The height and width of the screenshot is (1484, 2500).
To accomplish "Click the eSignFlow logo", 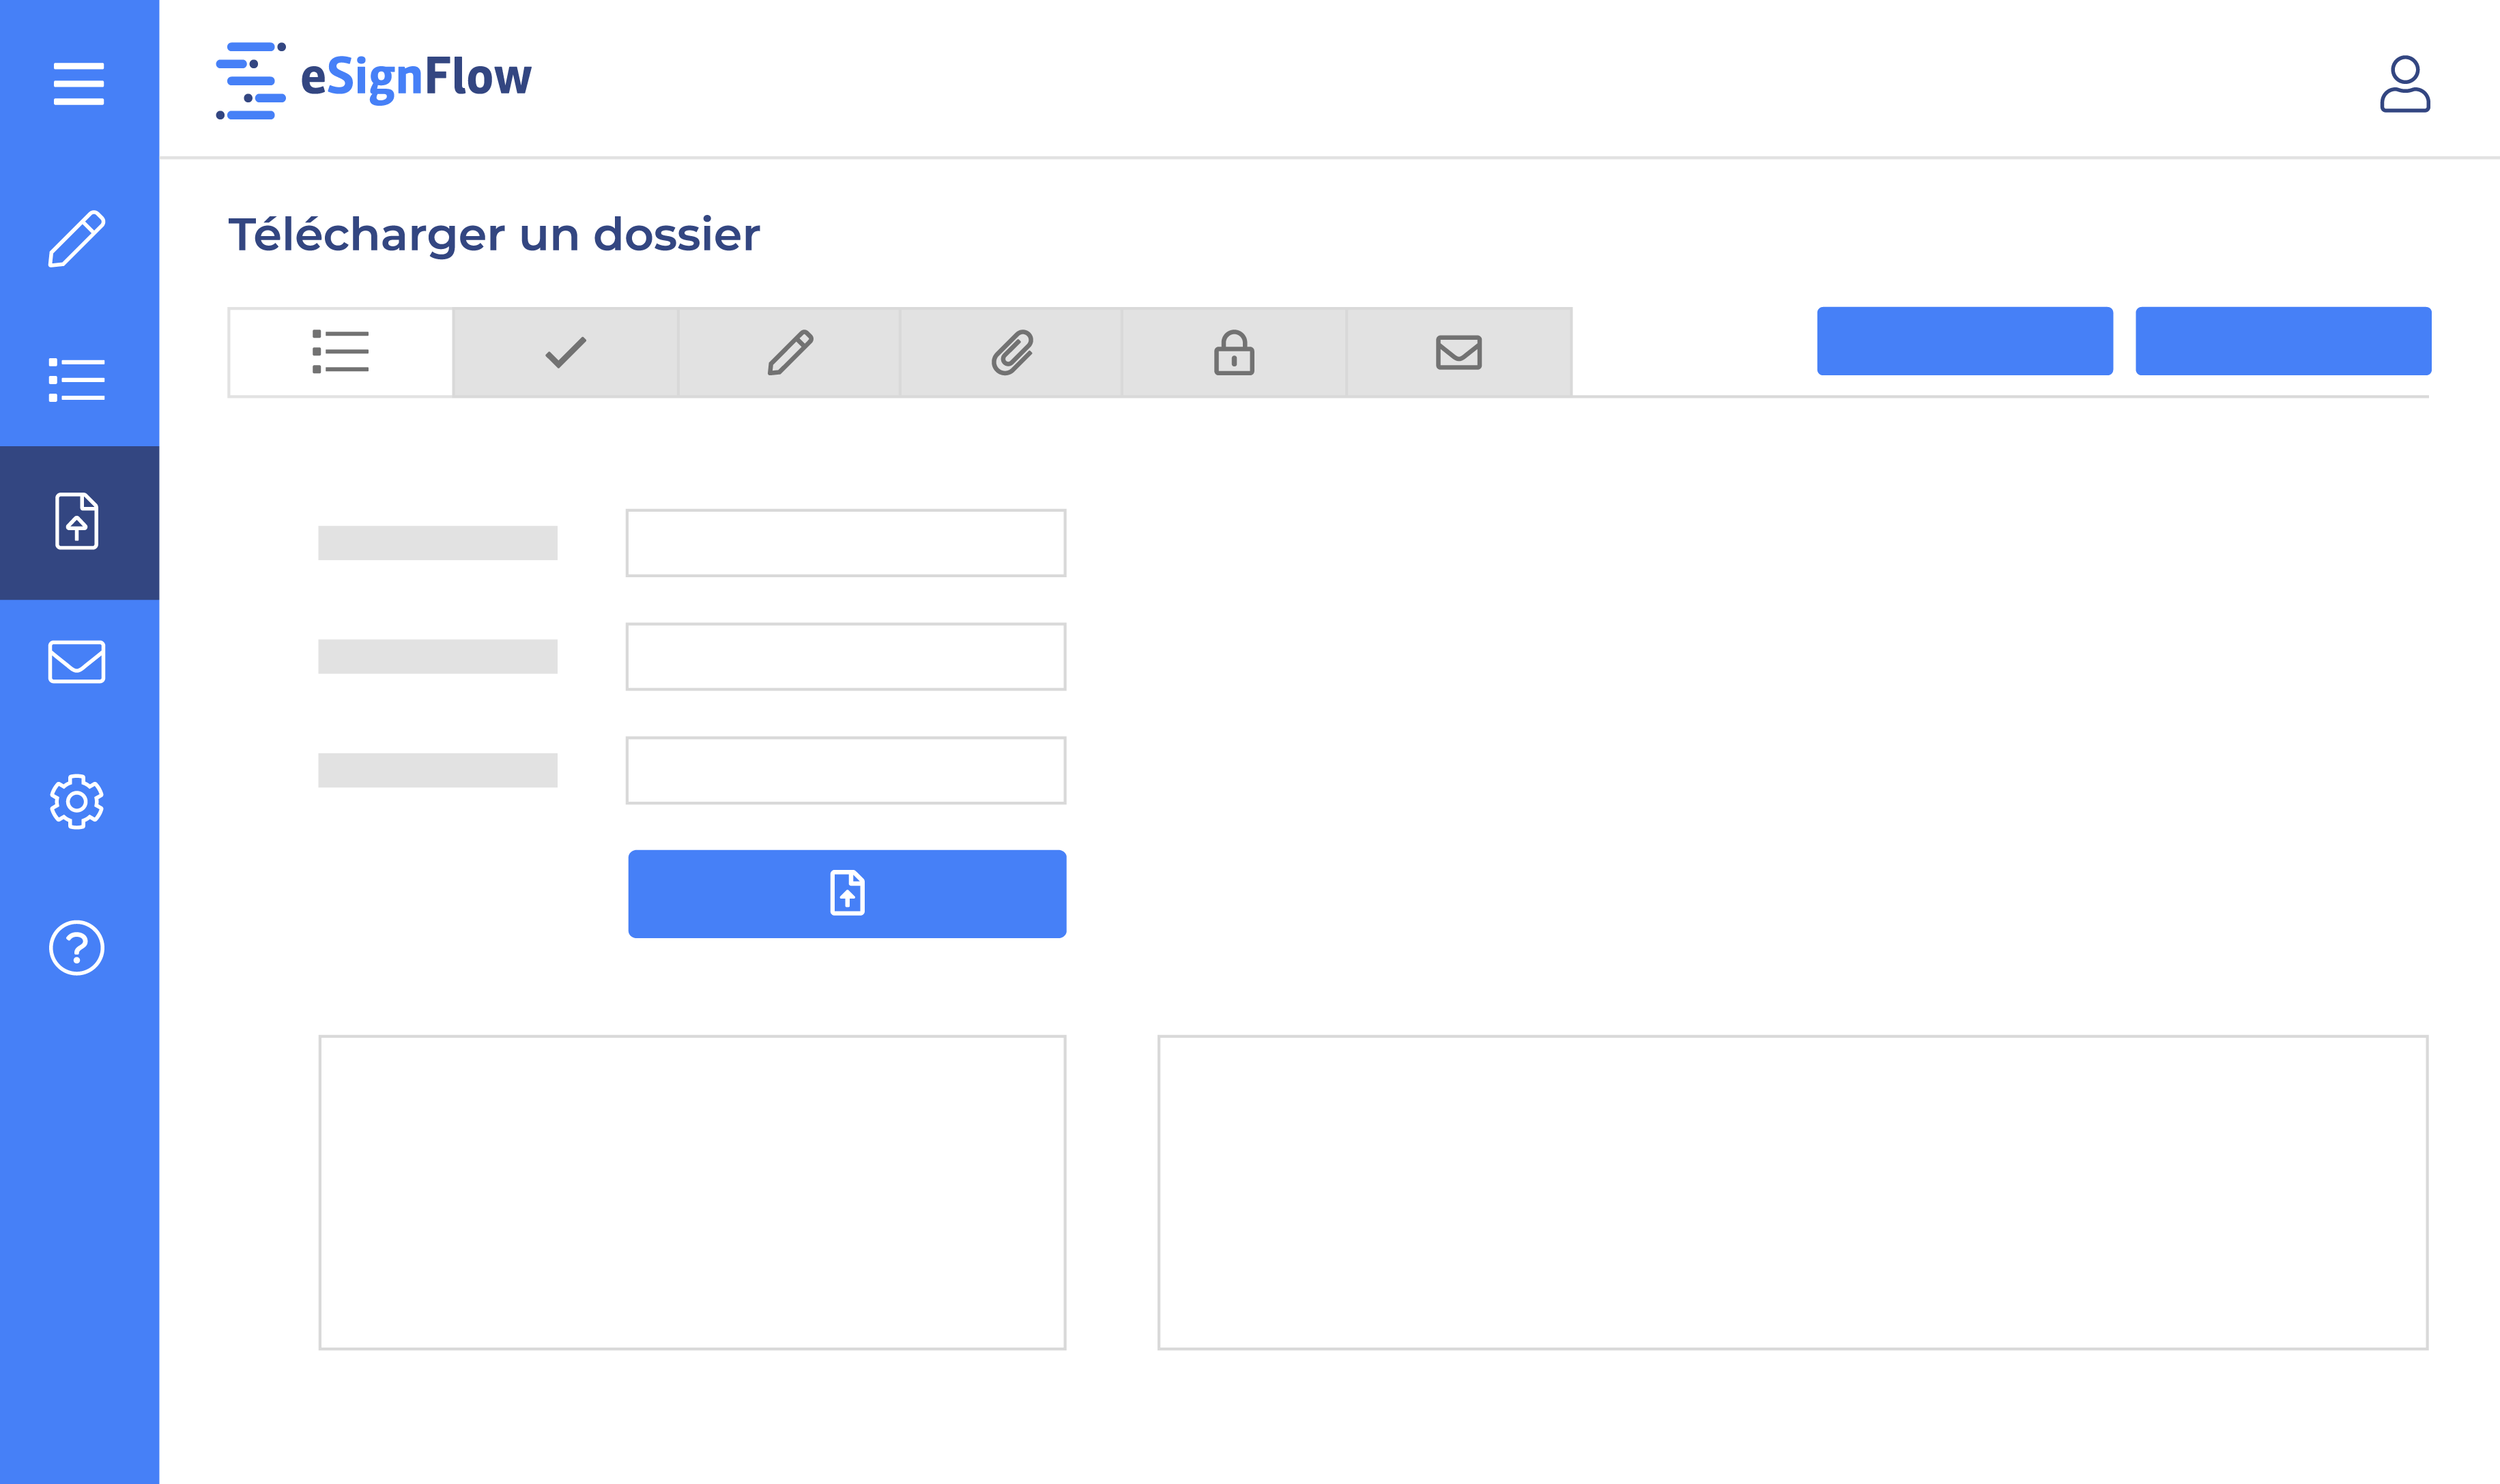I will point(374,79).
